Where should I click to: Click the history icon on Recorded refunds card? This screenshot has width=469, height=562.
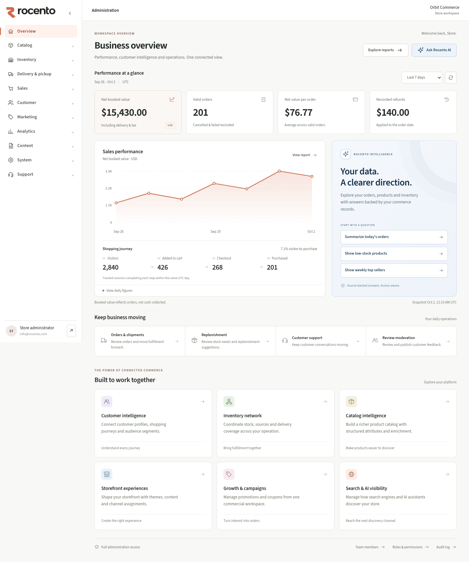click(x=447, y=99)
